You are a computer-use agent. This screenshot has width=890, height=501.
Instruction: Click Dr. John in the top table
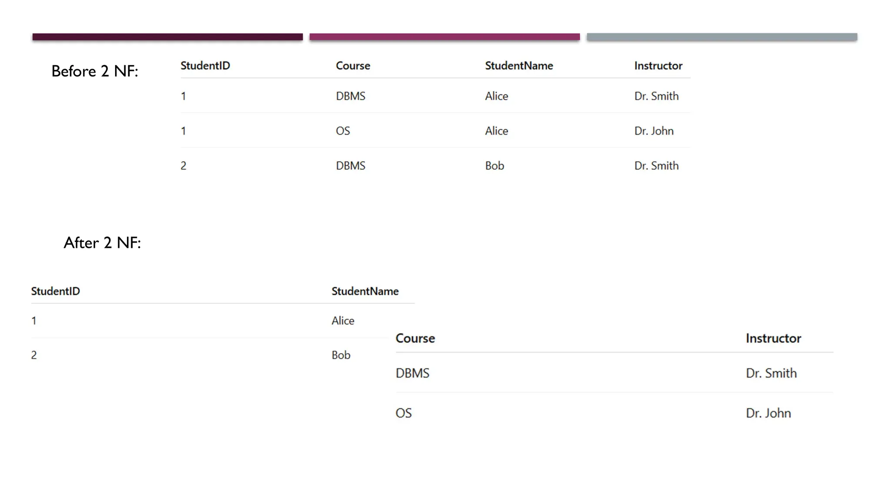(x=654, y=131)
